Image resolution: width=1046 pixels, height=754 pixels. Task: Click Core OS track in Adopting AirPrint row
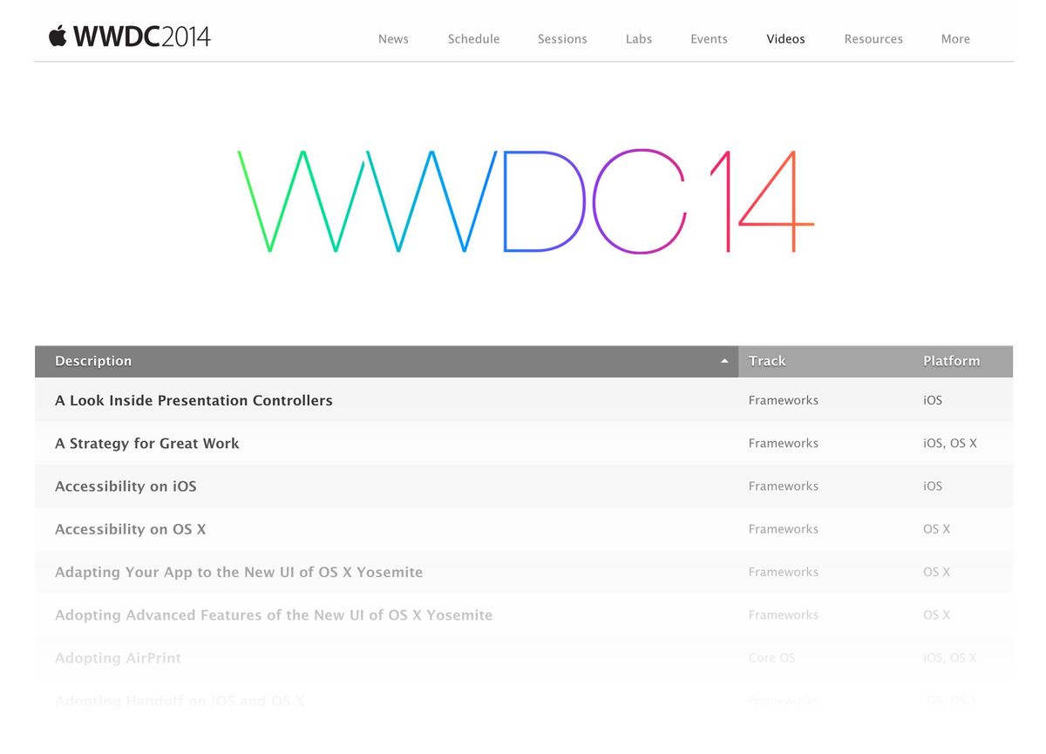click(771, 658)
